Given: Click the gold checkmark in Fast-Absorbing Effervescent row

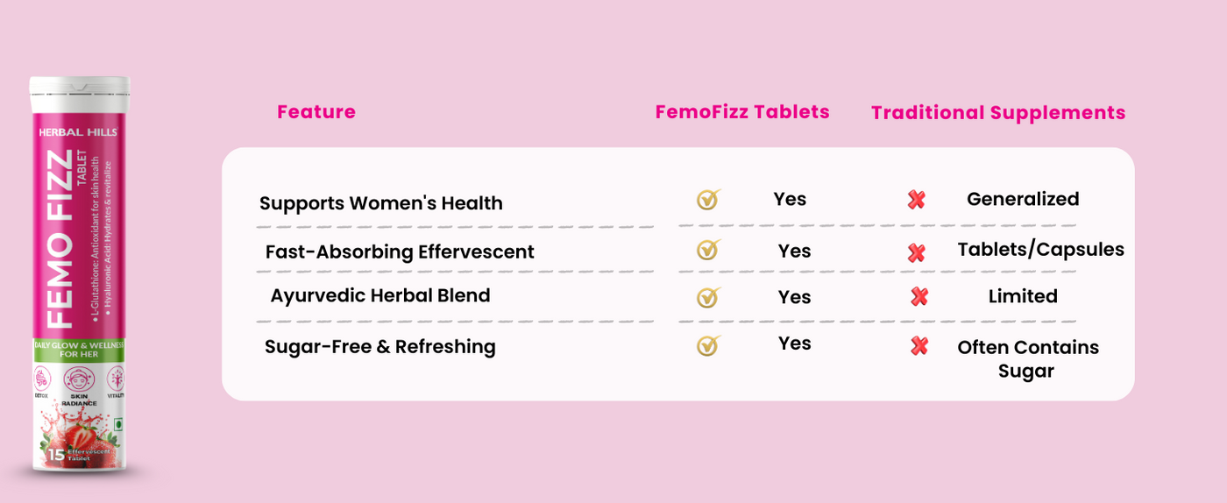Looking at the screenshot, I should coord(707,251).
